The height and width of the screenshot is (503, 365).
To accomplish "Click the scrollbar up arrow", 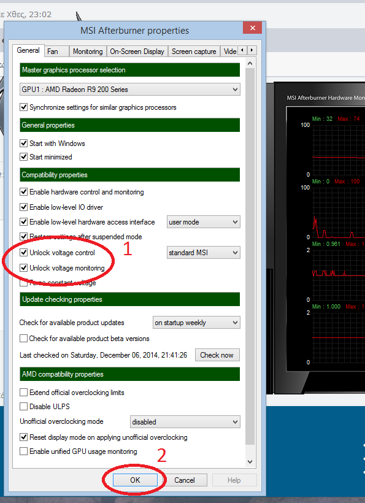I will (x=250, y=64).
